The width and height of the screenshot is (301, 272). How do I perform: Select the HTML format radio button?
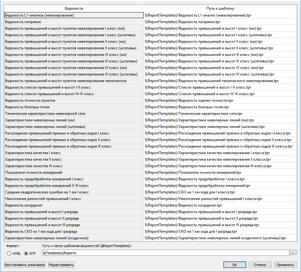click(x=9, y=253)
